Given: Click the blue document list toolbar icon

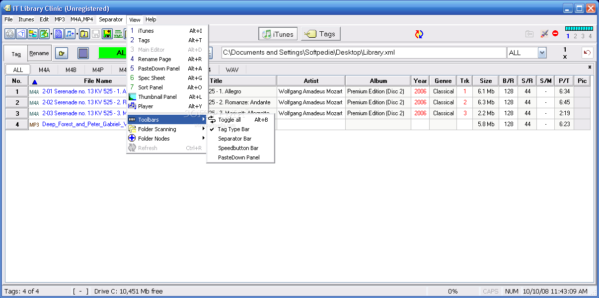Looking at the screenshot, I should click(59, 34).
